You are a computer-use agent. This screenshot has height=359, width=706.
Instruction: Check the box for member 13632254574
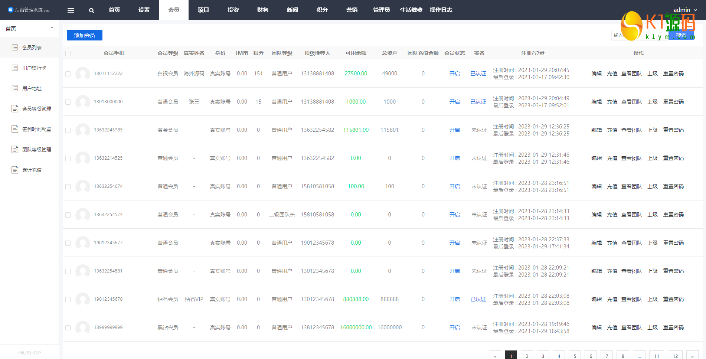(x=68, y=215)
